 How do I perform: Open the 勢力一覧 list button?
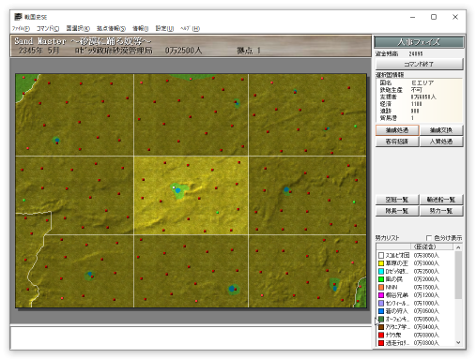point(441,211)
